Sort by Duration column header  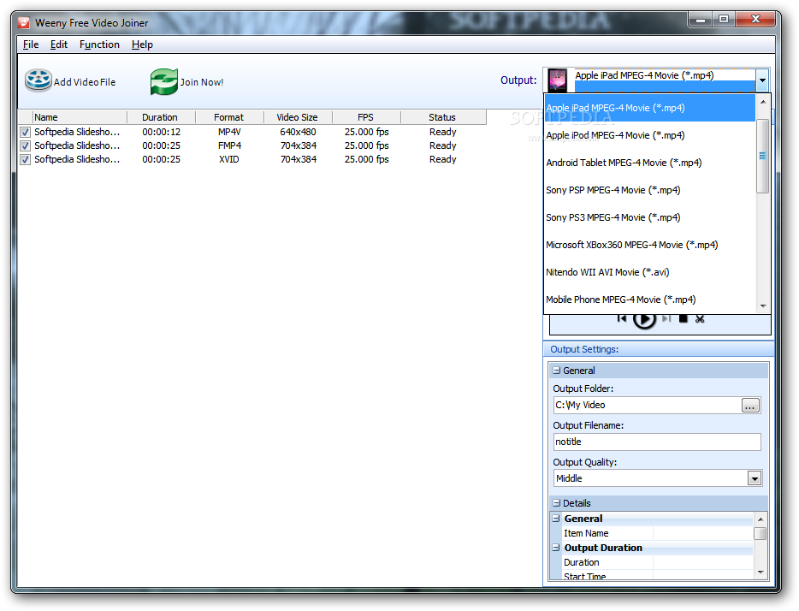[x=161, y=117]
